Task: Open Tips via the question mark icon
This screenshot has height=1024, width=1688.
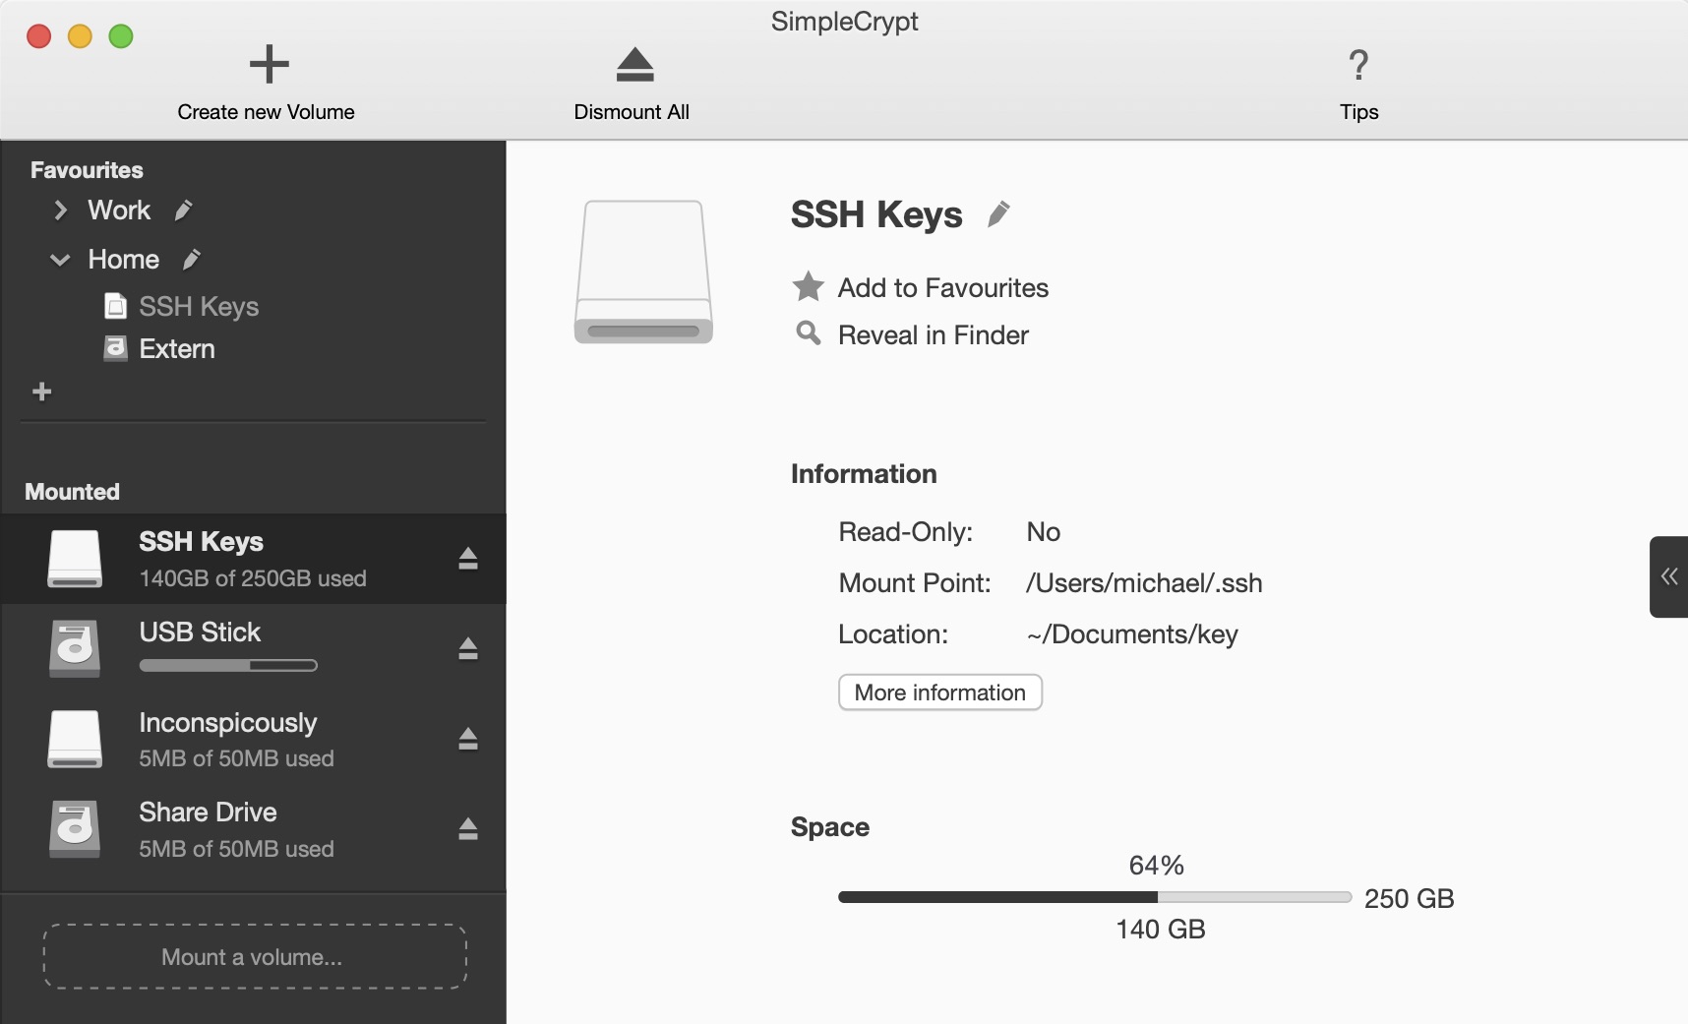Action: pos(1358,65)
